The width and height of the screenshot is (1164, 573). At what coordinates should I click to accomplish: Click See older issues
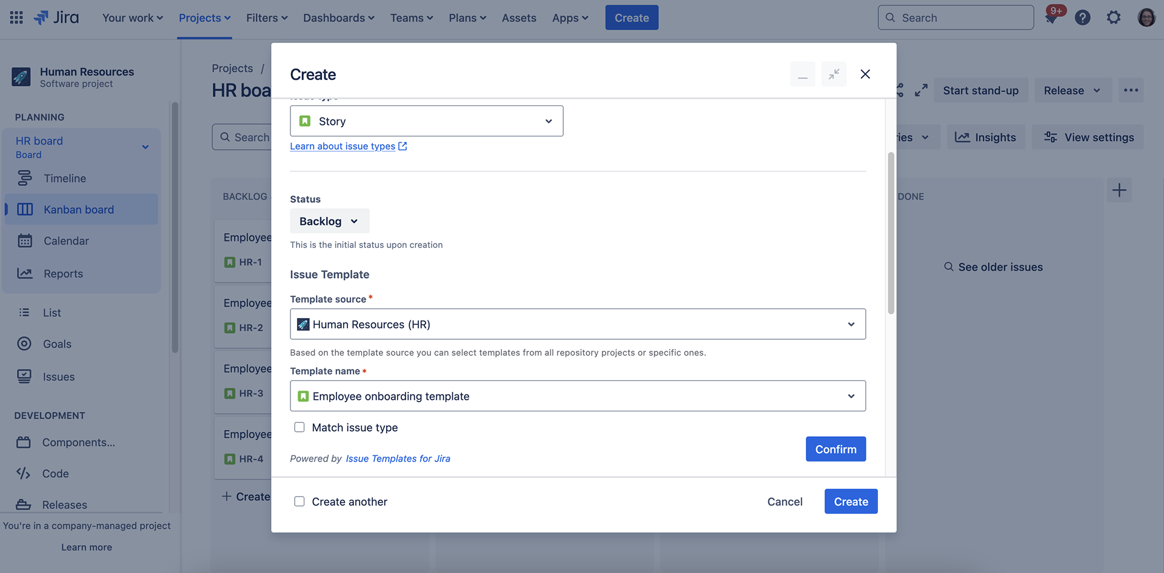tap(993, 267)
